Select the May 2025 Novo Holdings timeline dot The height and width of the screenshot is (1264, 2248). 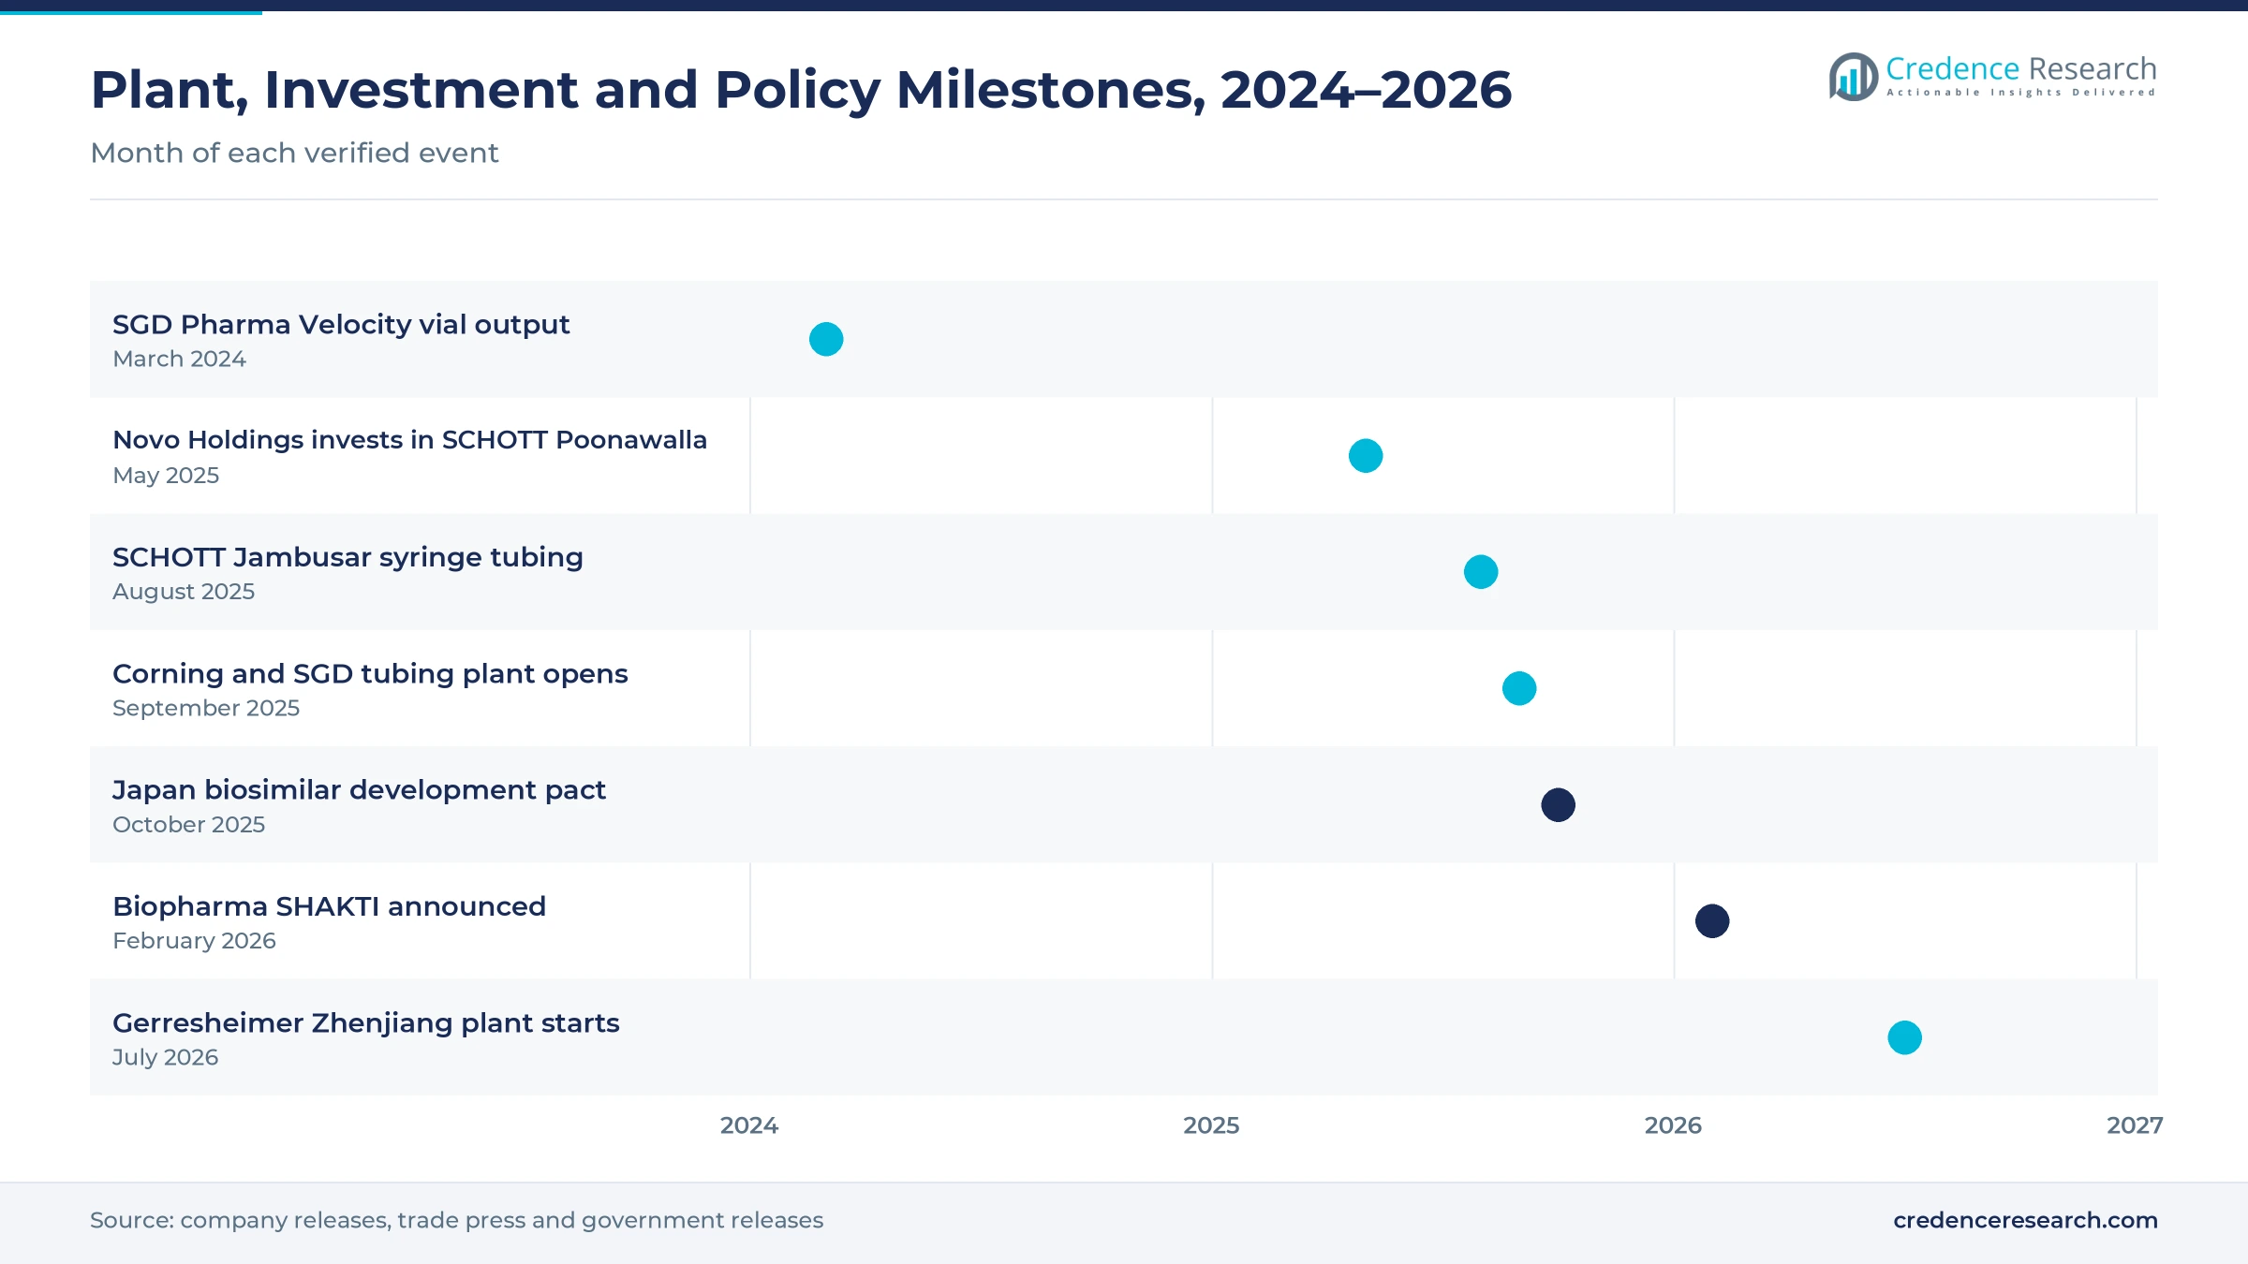tap(1366, 456)
